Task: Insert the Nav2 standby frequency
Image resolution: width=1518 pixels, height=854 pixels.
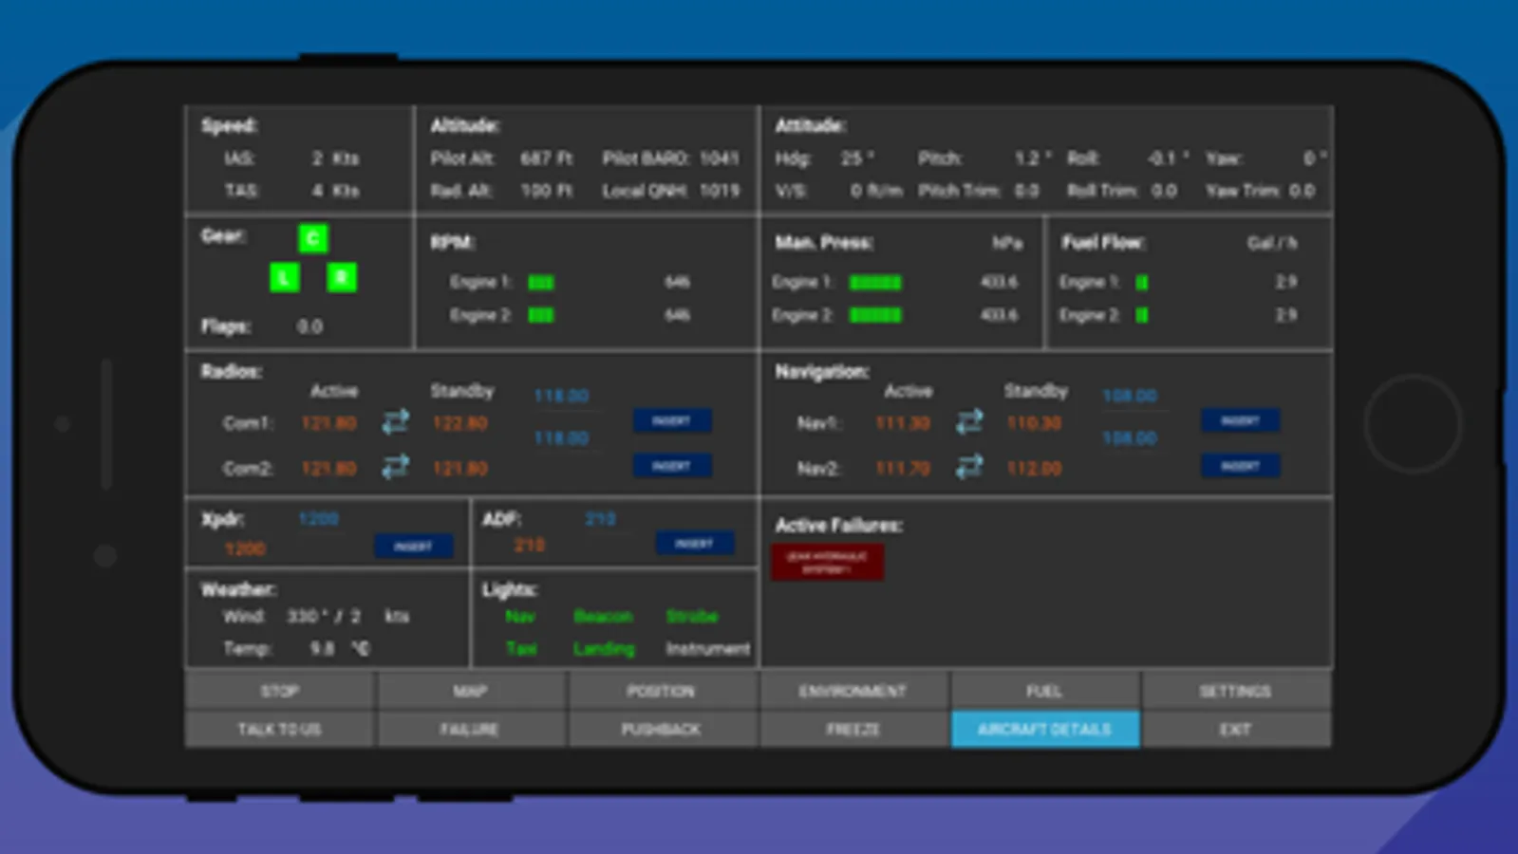Action: click(x=1240, y=466)
